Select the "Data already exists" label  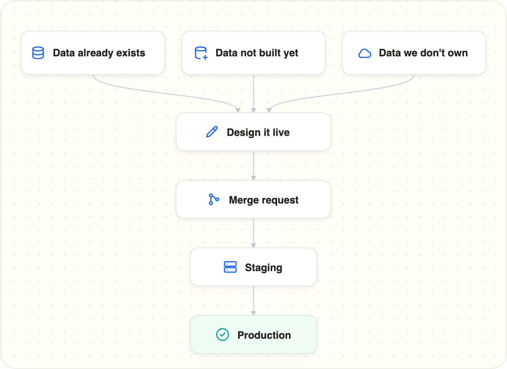pyautogui.click(x=99, y=53)
